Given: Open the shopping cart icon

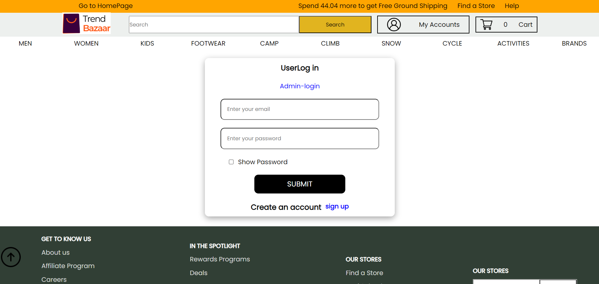Looking at the screenshot, I should 486,25.
